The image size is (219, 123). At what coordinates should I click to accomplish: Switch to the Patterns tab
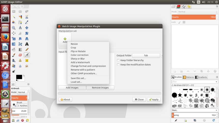click(188, 77)
